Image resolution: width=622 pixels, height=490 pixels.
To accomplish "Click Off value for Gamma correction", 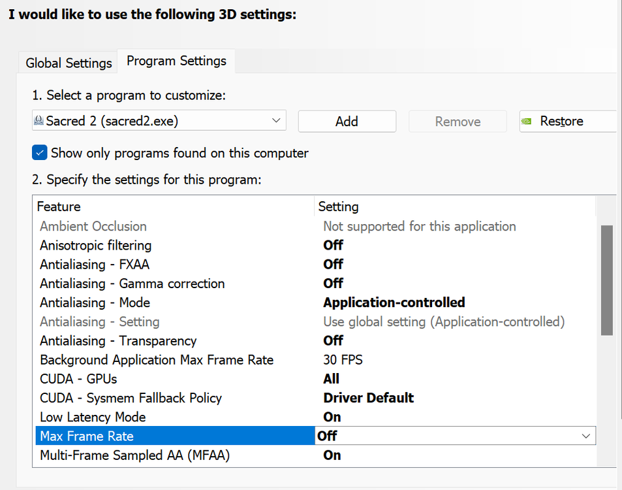I will click(334, 284).
